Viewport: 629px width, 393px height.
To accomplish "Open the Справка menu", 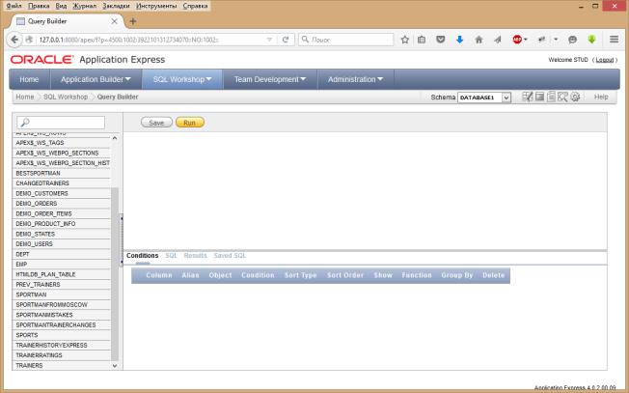I will [196, 6].
